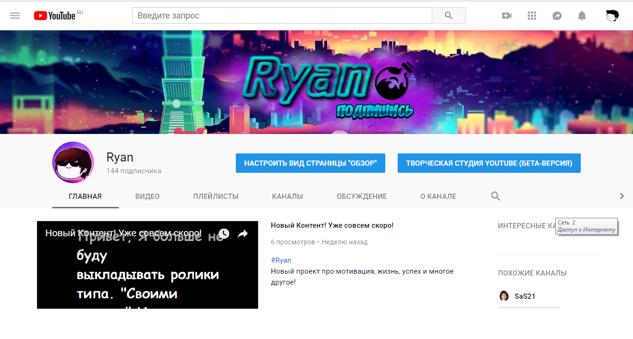633x339 pixels.
Task: Open the create video camera icon
Action: pyautogui.click(x=507, y=16)
